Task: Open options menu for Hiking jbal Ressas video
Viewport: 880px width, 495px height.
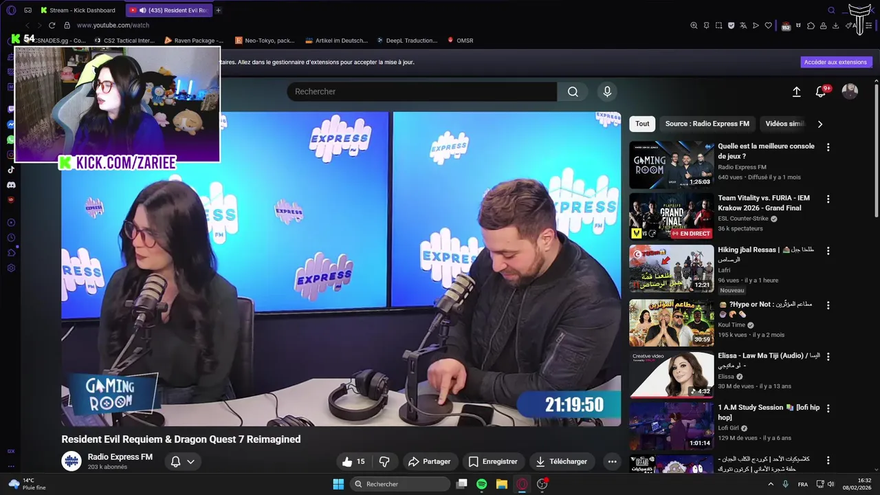Action: click(x=828, y=251)
